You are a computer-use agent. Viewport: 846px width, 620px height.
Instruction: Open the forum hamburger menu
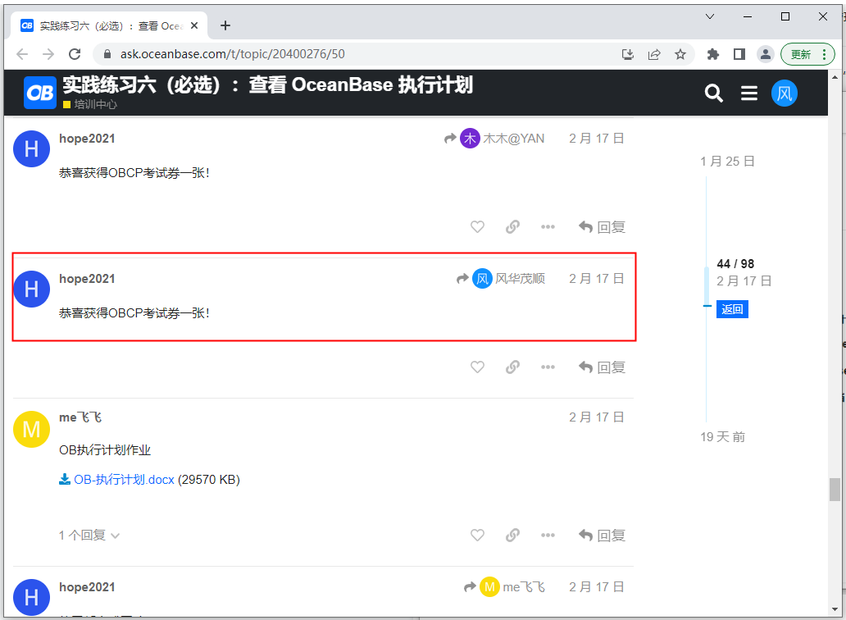[x=749, y=93]
